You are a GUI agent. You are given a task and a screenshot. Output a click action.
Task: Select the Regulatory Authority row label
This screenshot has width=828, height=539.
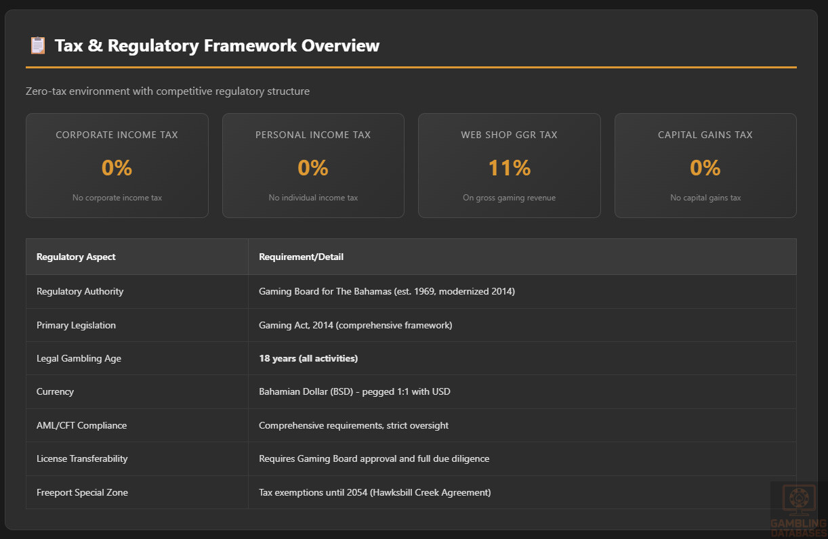80,291
